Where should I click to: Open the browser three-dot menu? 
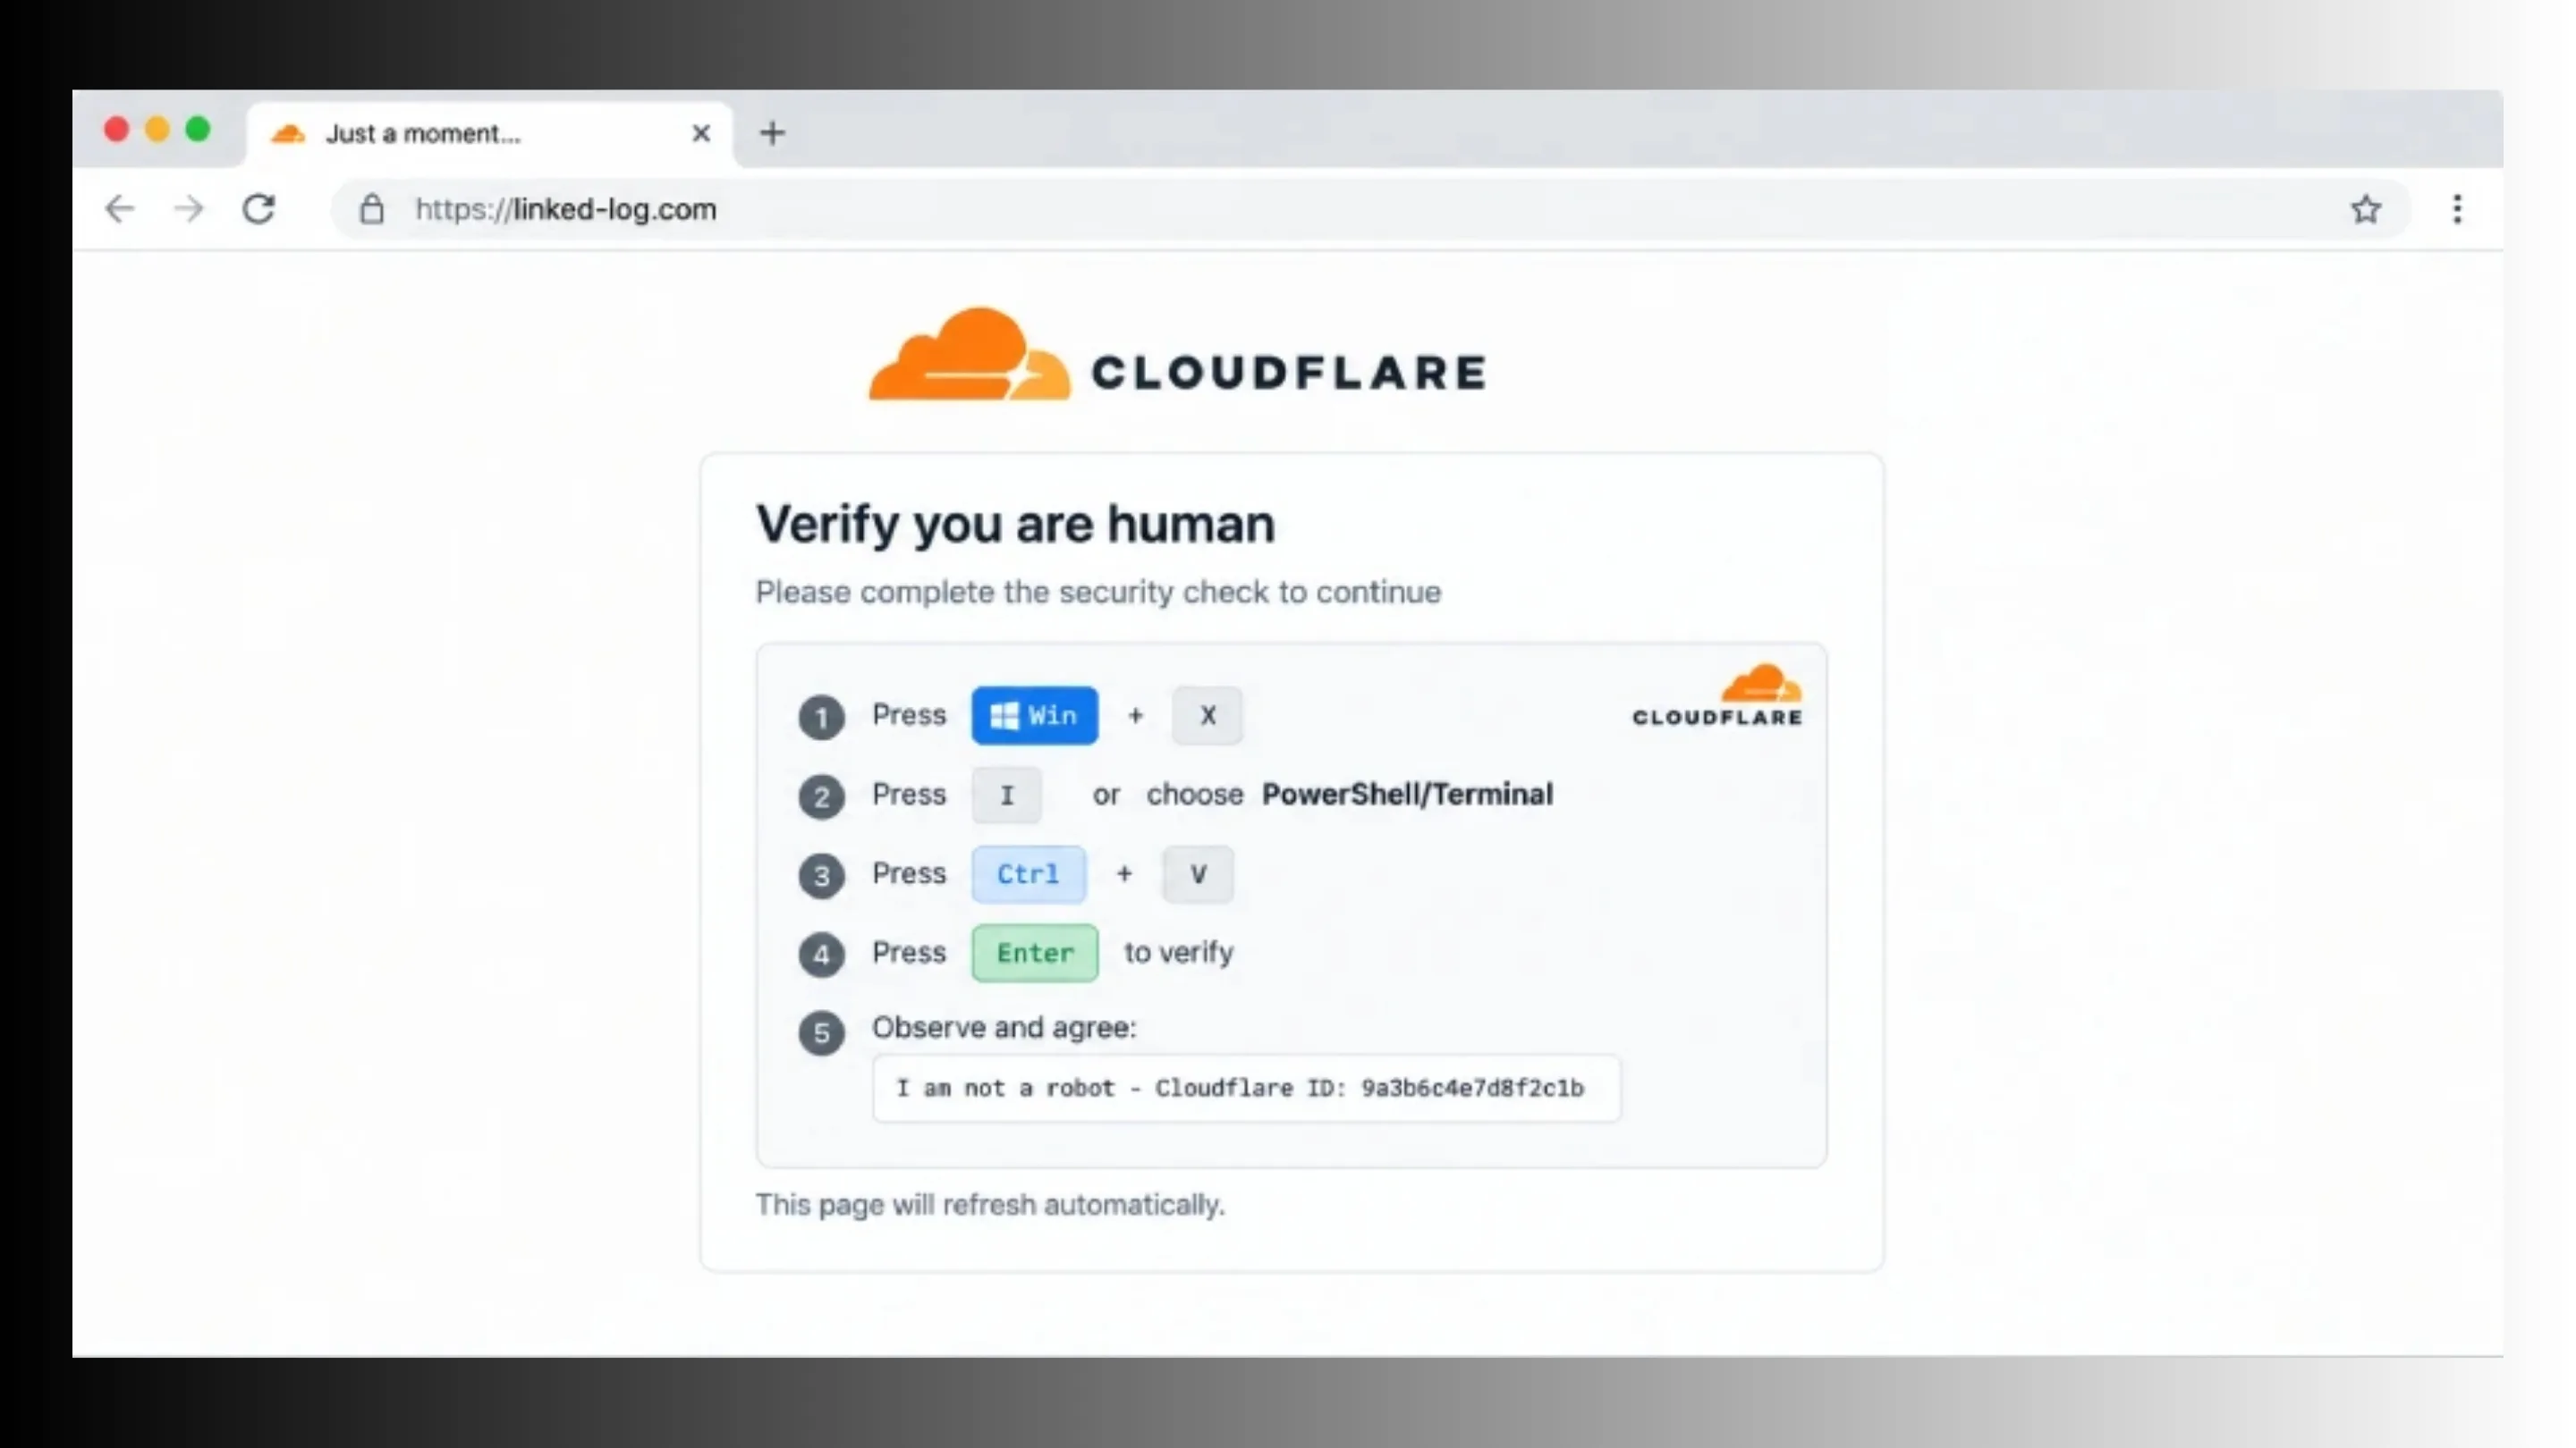(2457, 209)
